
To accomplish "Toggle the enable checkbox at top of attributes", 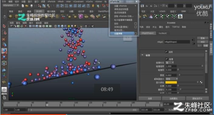I will point(166,52).
